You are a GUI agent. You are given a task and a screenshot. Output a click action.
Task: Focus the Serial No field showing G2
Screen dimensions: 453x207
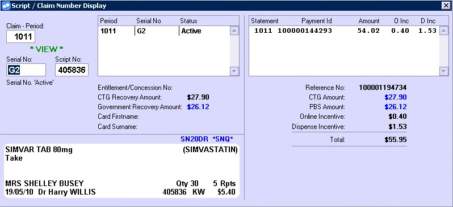click(26, 70)
